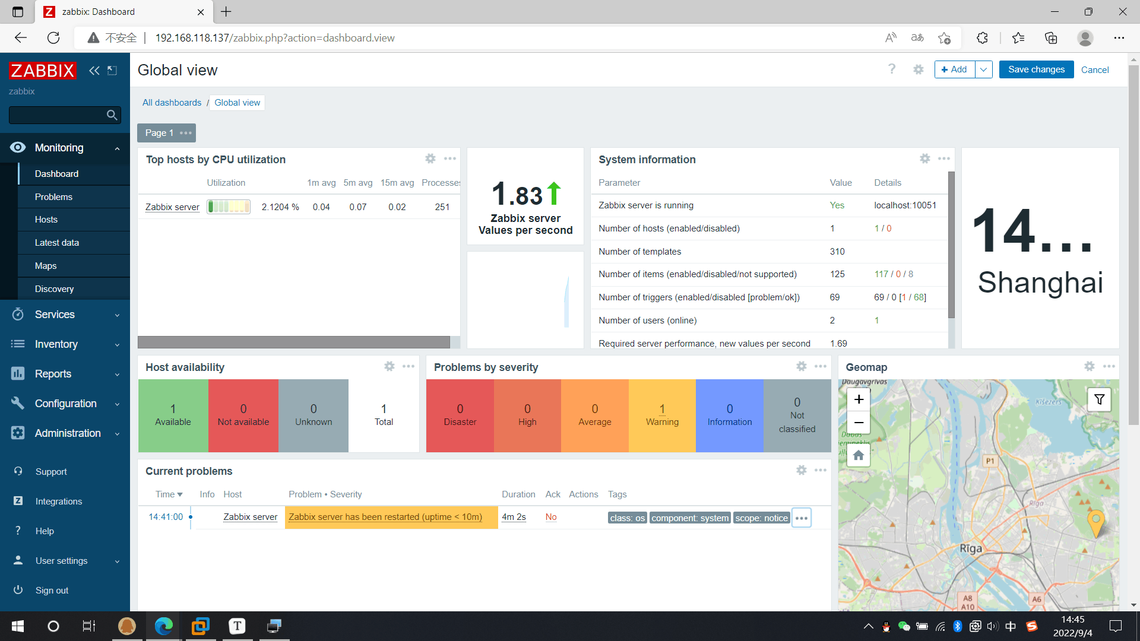Open Windows Start menu
Viewport: 1140px width, 641px height.
coord(18,626)
